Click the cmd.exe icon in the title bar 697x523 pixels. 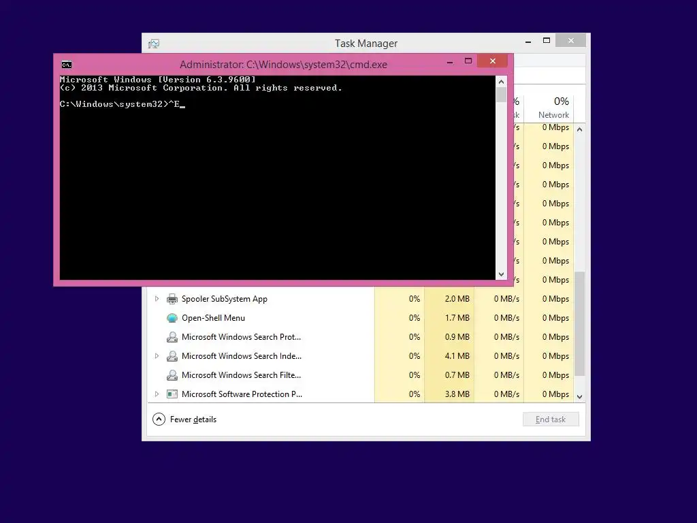tap(67, 65)
